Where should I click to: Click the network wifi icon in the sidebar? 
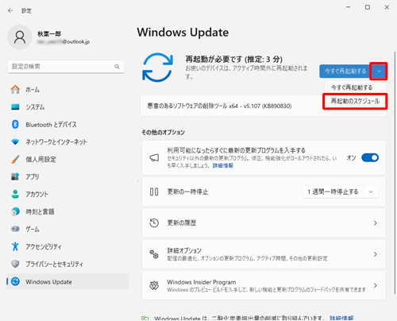tap(15, 142)
